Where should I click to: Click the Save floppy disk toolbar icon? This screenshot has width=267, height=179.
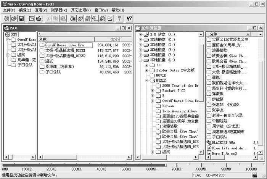(x=21, y=18)
